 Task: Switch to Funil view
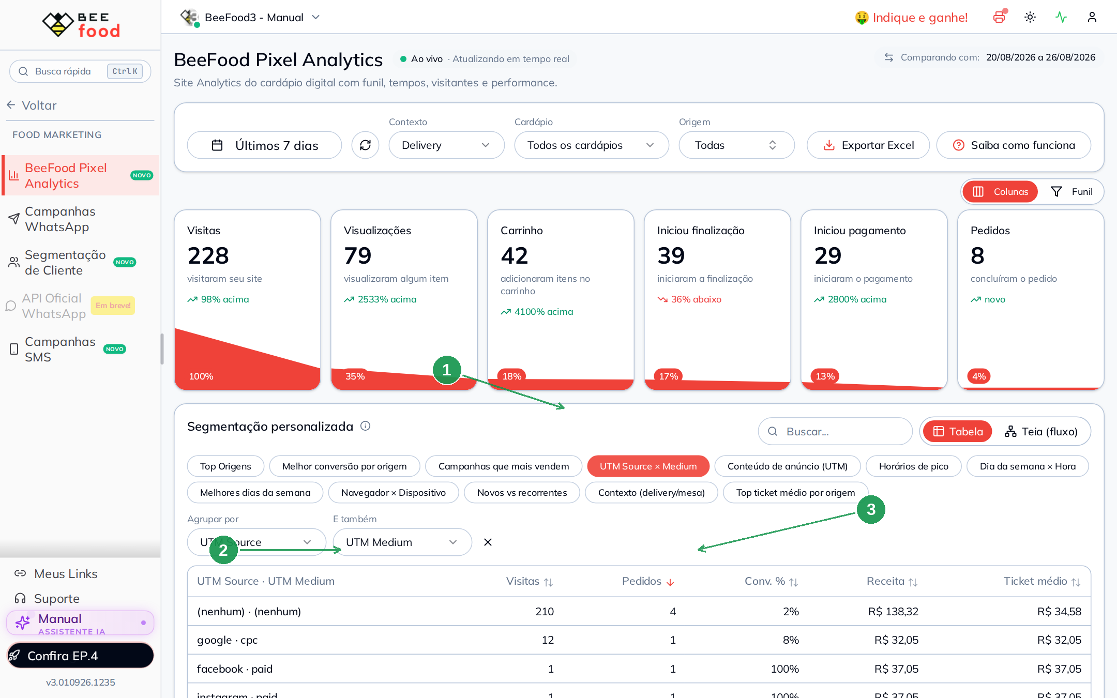[x=1071, y=192]
